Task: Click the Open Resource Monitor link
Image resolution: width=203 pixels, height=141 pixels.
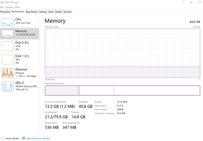Action: [x=38, y=138]
